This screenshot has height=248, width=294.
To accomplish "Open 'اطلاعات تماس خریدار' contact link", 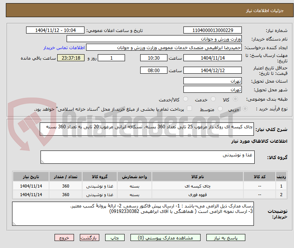I will 64,48.
